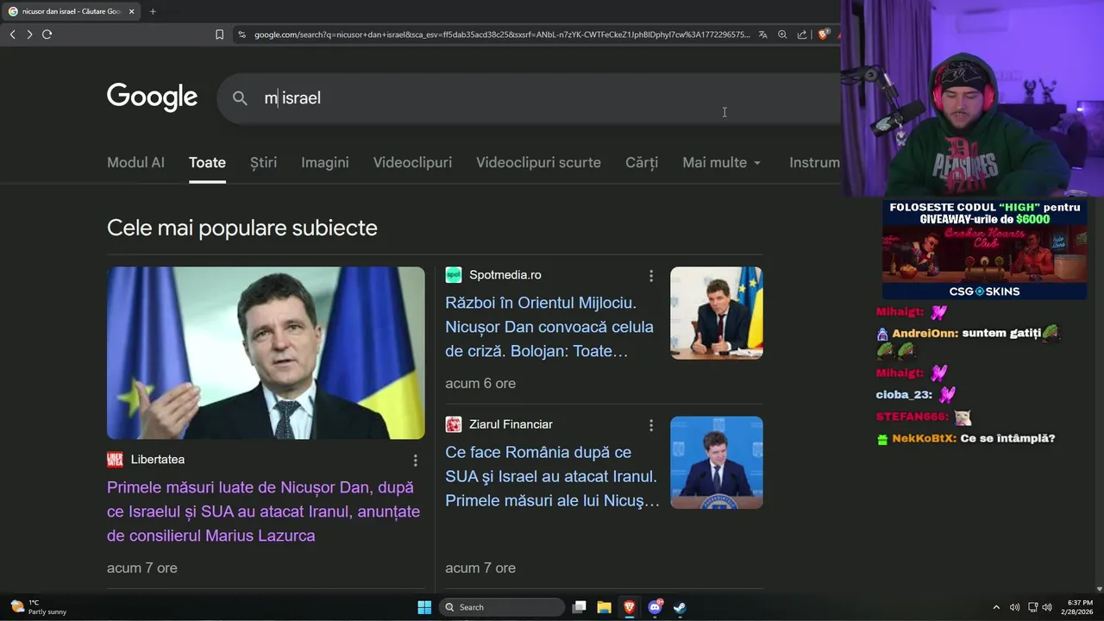
Task: Open the Ziarul Financiar article 'Ce face România'
Action: click(x=552, y=476)
